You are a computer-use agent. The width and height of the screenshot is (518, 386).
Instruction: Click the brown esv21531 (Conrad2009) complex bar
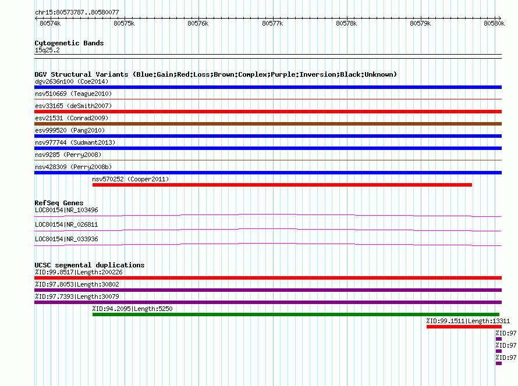tap(268, 124)
